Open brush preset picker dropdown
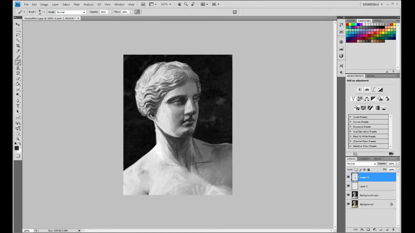The width and height of the screenshot is (415, 233). tap(44, 12)
